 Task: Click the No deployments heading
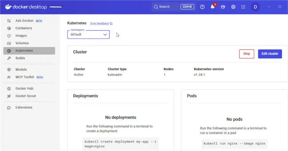coord(121,117)
